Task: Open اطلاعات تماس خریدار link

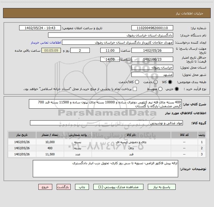Action: pyautogui.click(x=45, y=43)
